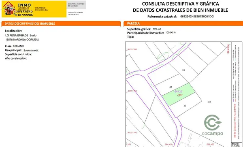Viewport: 243px width, 147px height.
Task: Select the area value "522 m2"
Action: [x=157, y=29]
